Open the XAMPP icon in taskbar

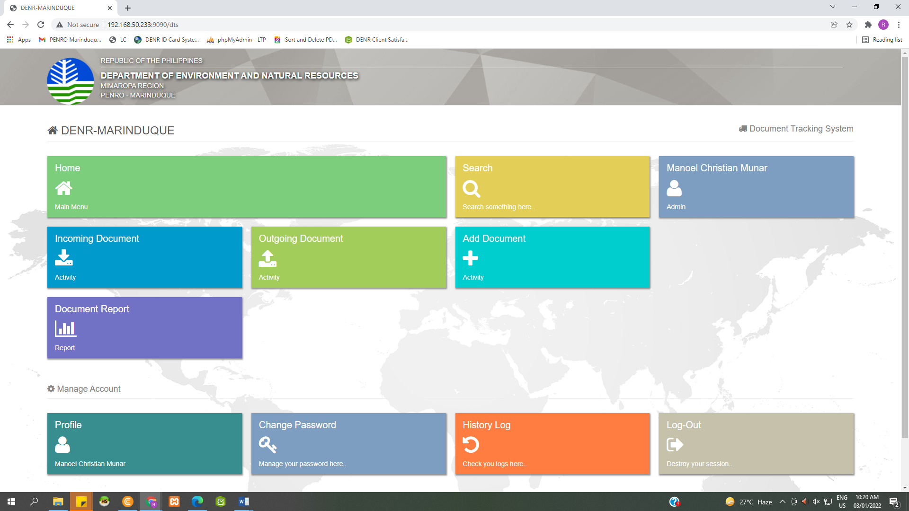pyautogui.click(x=174, y=502)
